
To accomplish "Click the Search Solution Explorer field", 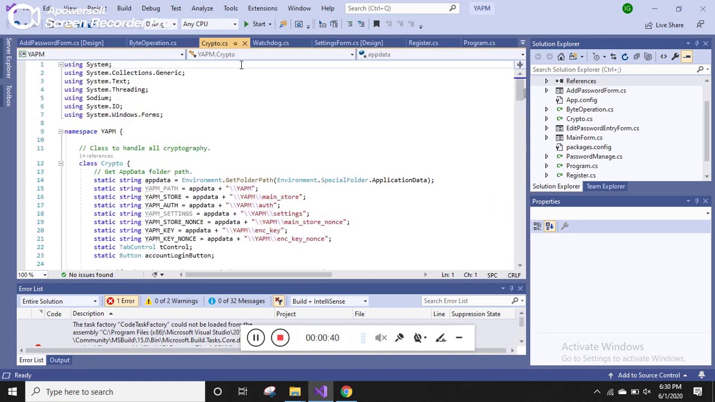I will click(x=613, y=70).
